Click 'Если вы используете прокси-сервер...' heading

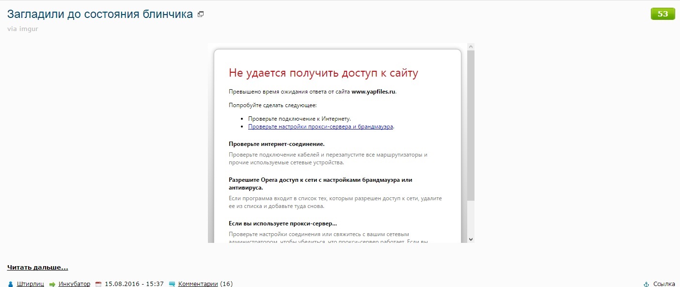point(283,223)
